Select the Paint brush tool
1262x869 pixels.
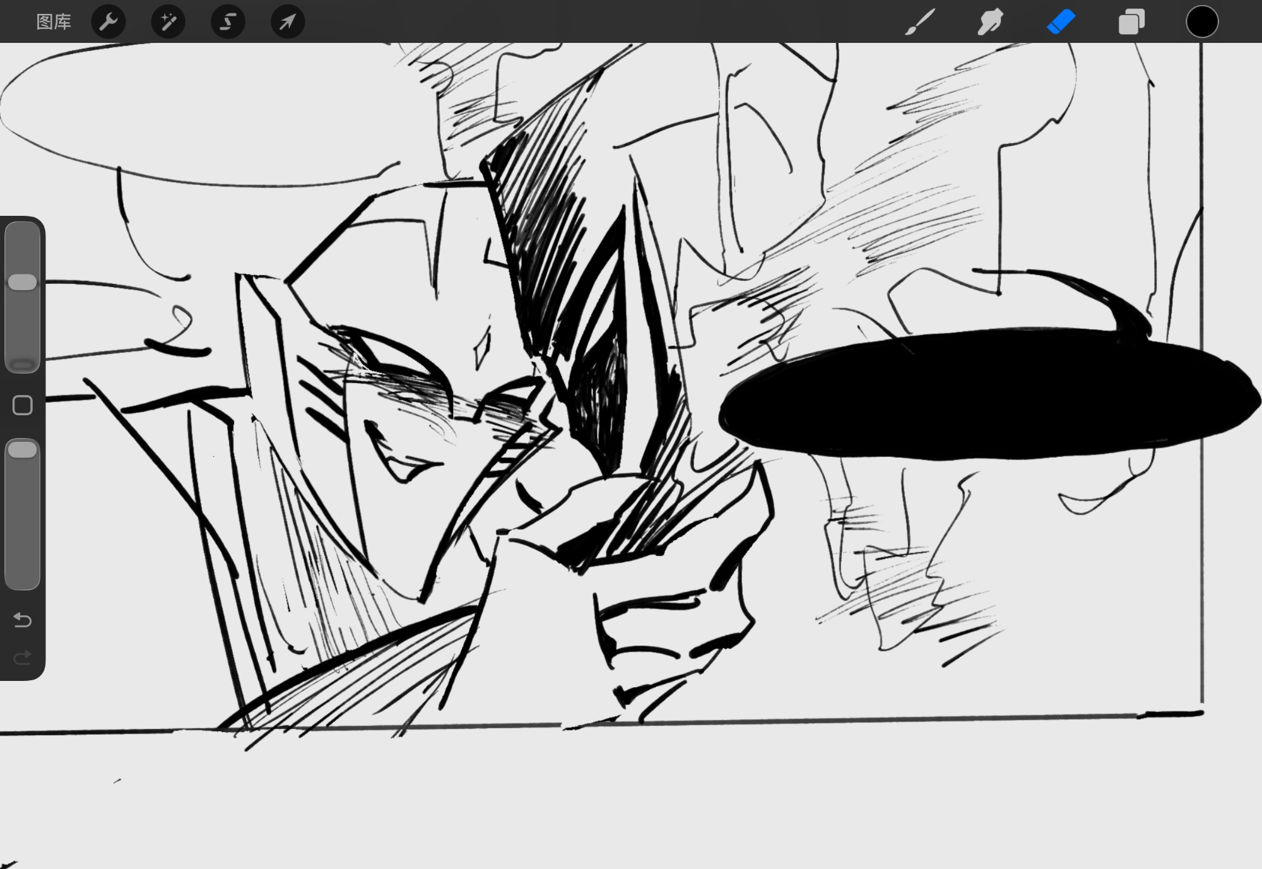pos(919,22)
